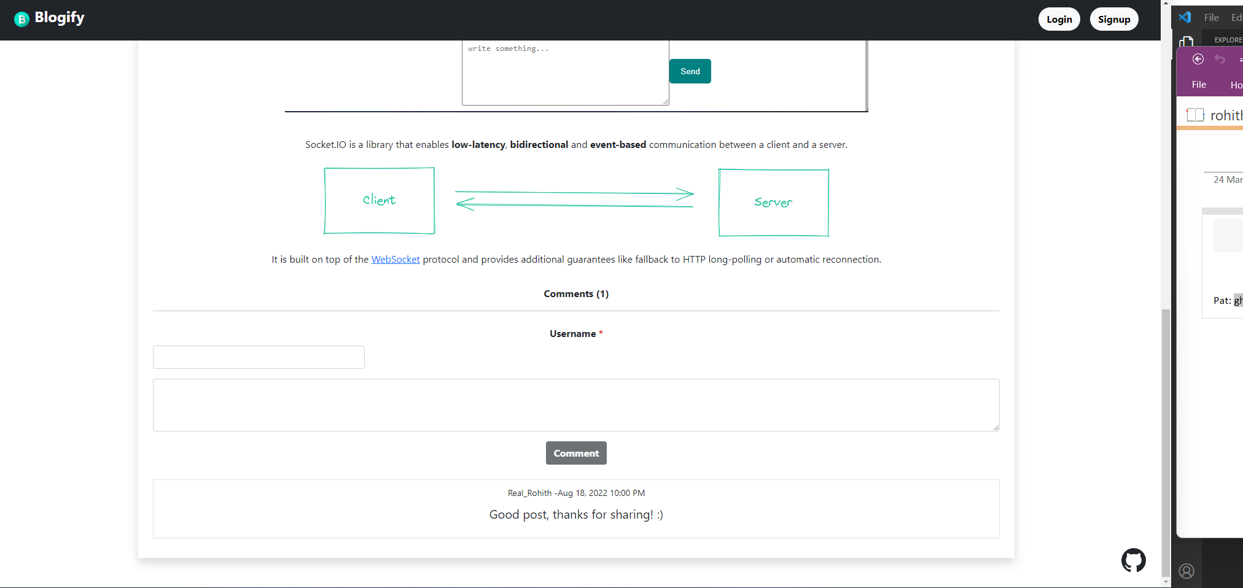Click the GitHub icon near the page bottom
Viewport: 1243px width, 588px height.
pyautogui.click(x=1133, y=560)
